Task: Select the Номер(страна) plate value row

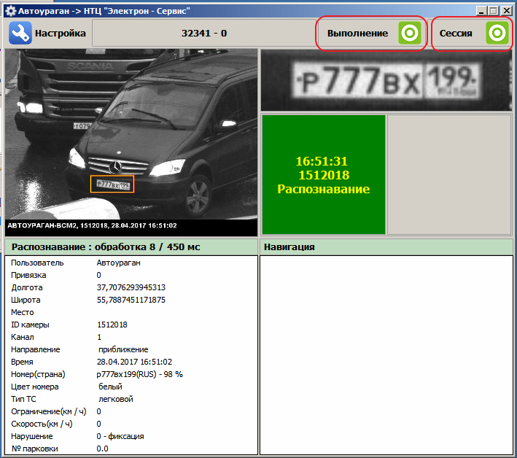Action: [x=131, y=374]
